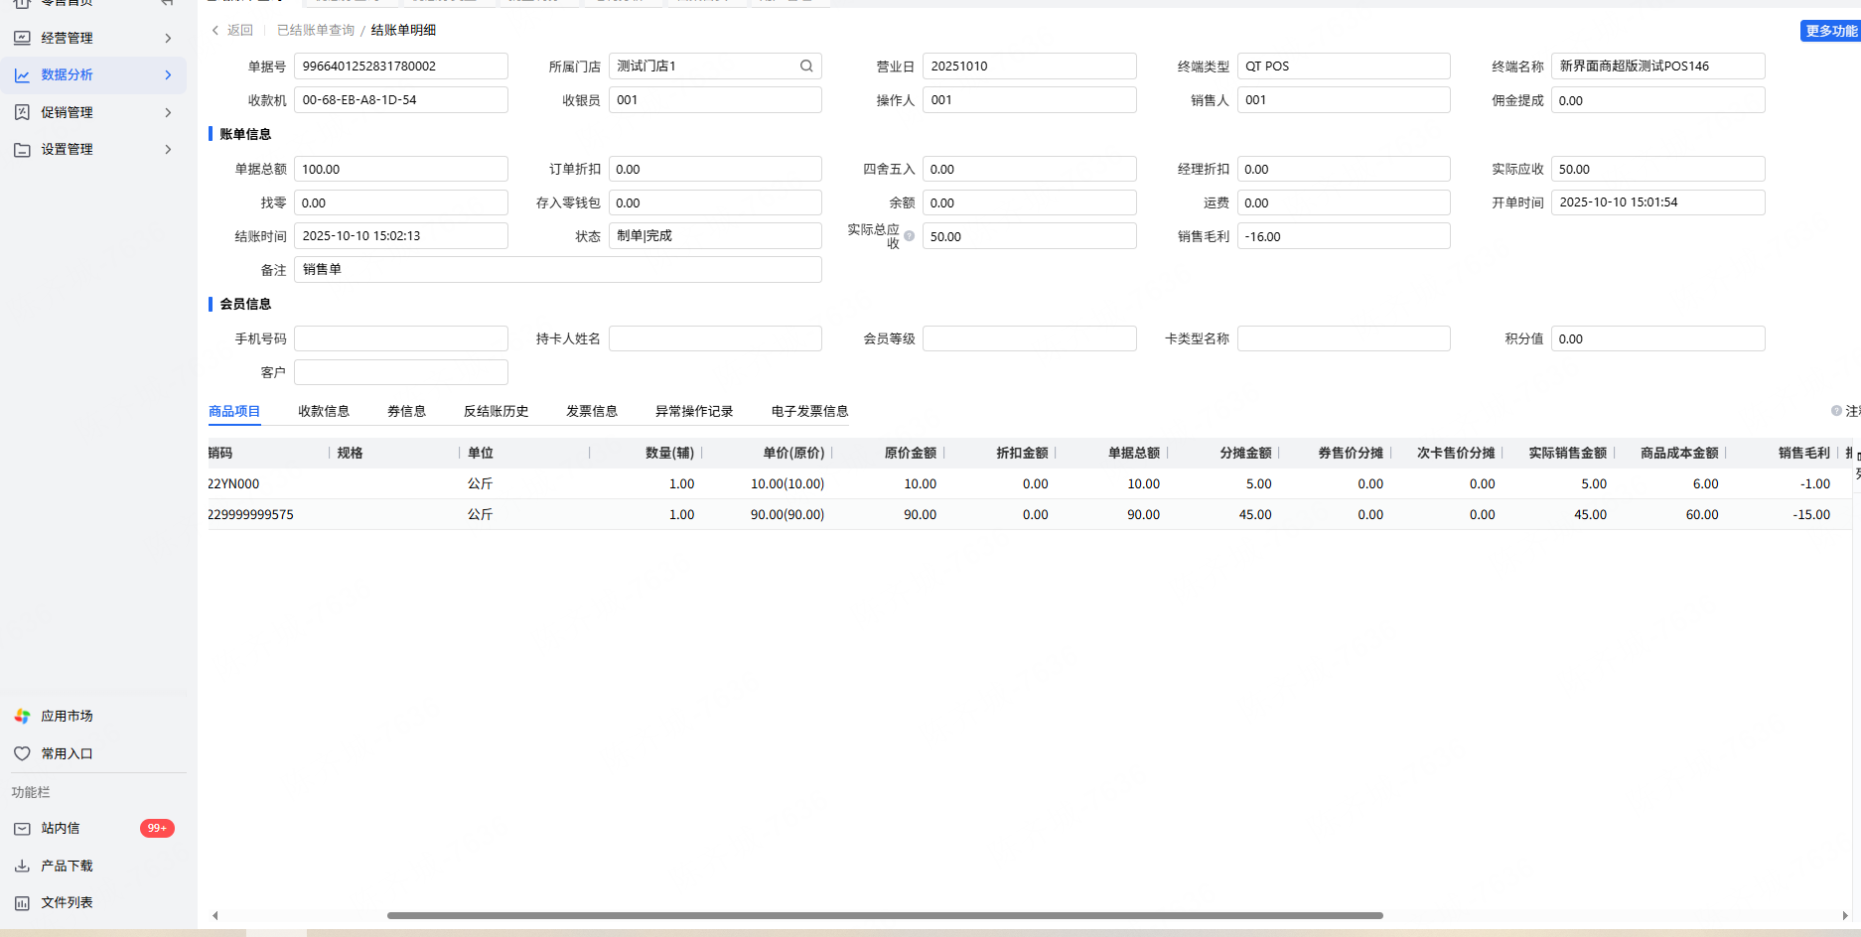Click the 状态 field showing 制单|完成
Viewport: 1861px width, 937px height.
pyautogui.click(x=715, y=236)
